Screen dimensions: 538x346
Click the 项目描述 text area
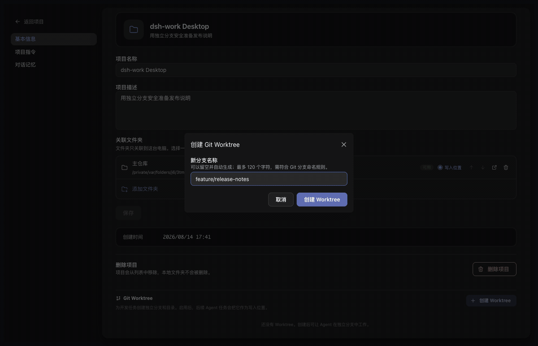click(x=316, y=110)
